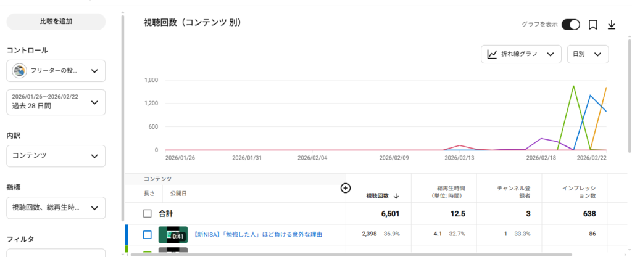The image size is (632, 257).
Task: Open the コンテンツ breakdown dropdown
Action: click(x=56, y=157)
